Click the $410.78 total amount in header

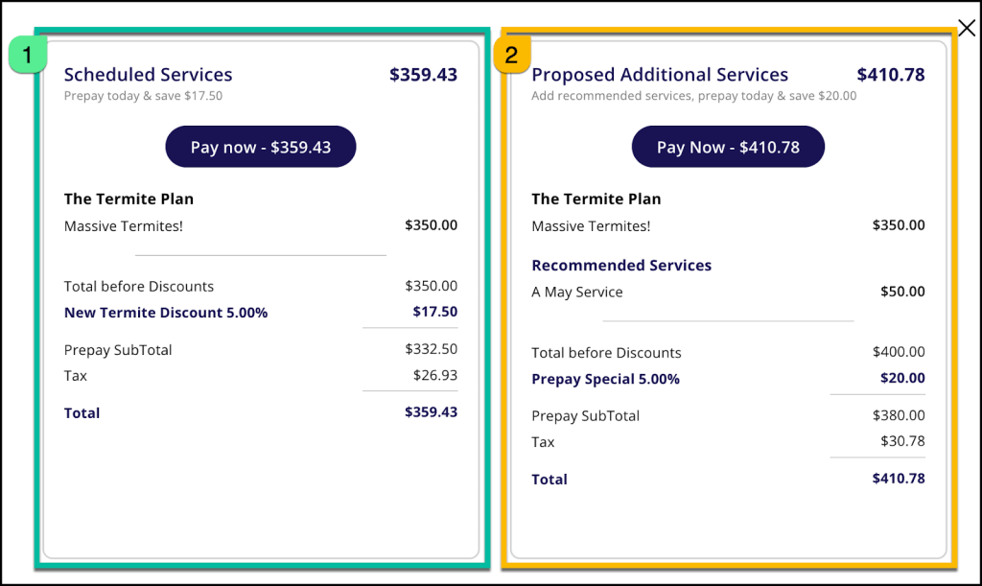click(x=891, y=75)
